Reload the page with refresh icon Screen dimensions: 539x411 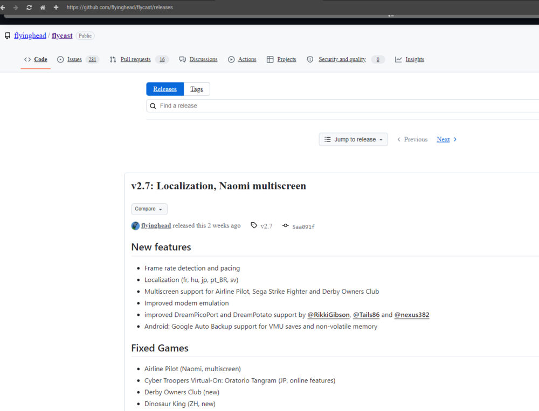point(29,7)
